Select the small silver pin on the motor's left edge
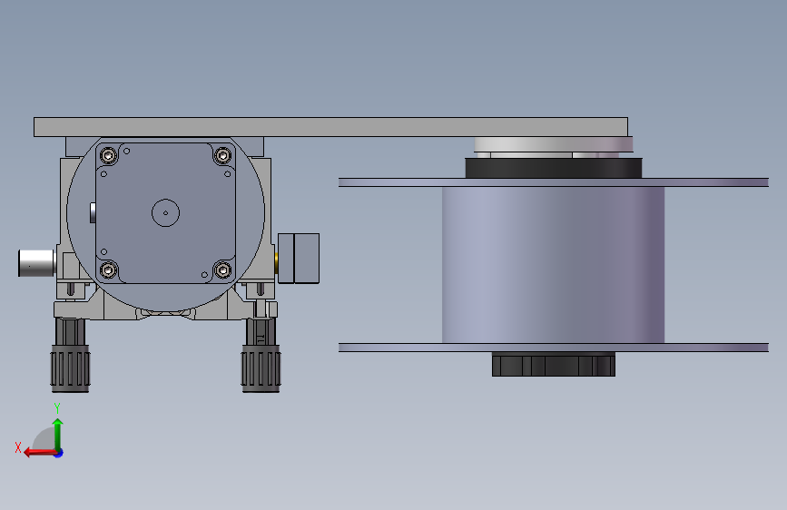Viewport: 787px width, 510px height. click(x=93, y=213)
